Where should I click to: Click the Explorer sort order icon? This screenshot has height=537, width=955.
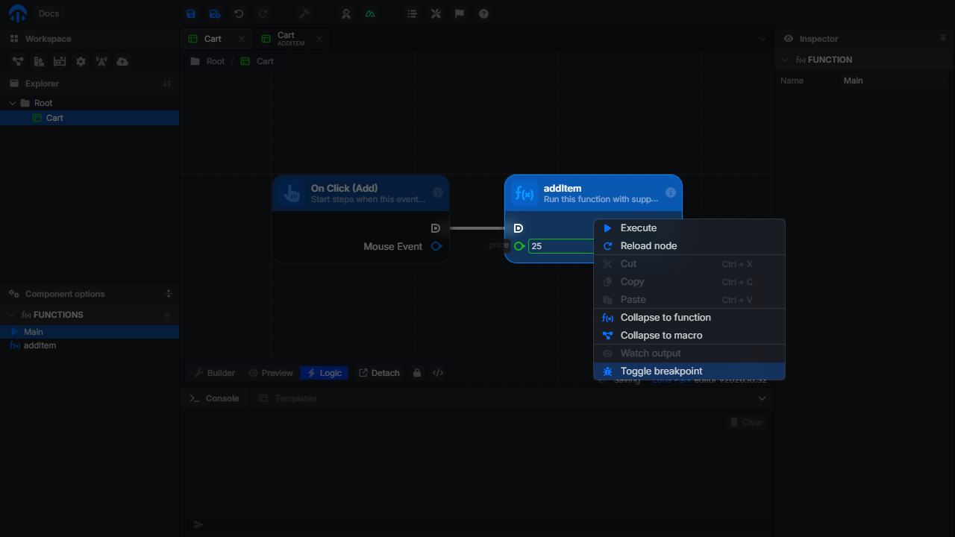click(167, 84)
